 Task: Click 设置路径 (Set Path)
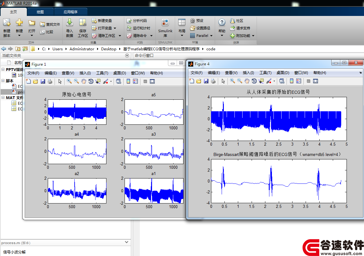200,28
